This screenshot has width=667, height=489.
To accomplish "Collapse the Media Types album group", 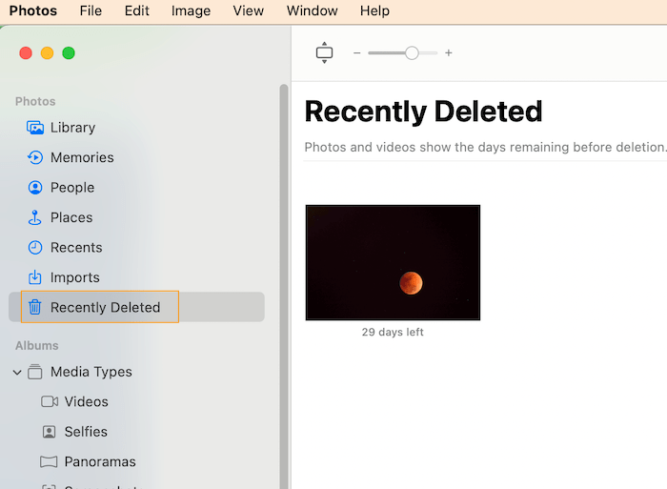I will (17, 373).
